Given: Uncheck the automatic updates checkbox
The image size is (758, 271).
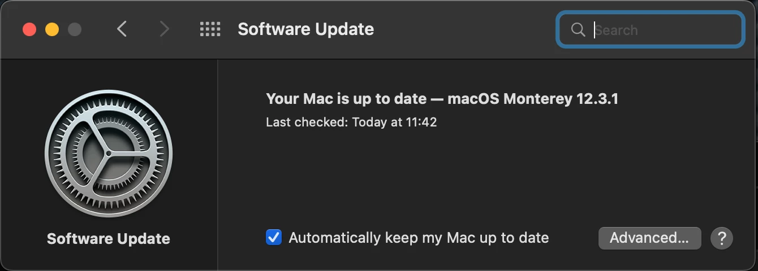Looking at the screenshot, I should click(274, 237).
